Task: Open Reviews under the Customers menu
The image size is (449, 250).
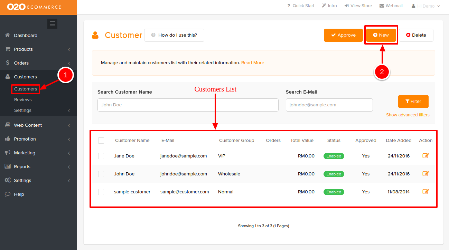Action: (23, 99)
